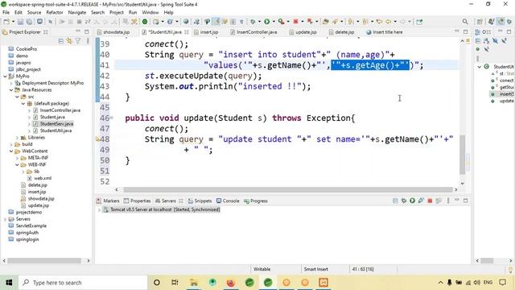Viewport: 515px width, 290px height.
Task: Expand the Servers project
Action: [6, 219]
